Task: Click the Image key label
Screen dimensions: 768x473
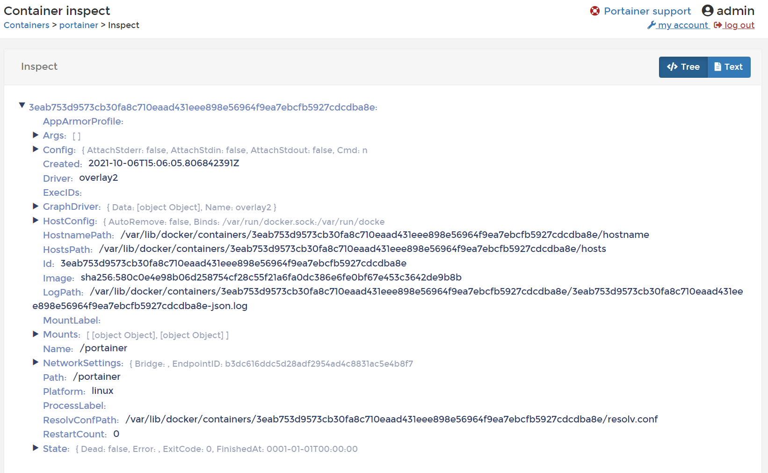Action: coord(58,278)
